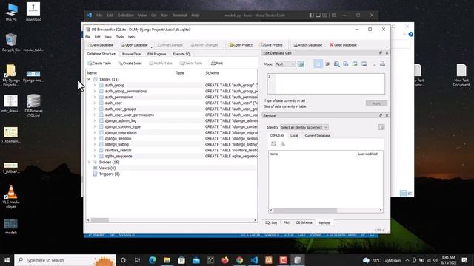The width and height of the screenshot is (474, 266).
Task: Click the Schema column header
Action: coord(213,73)
